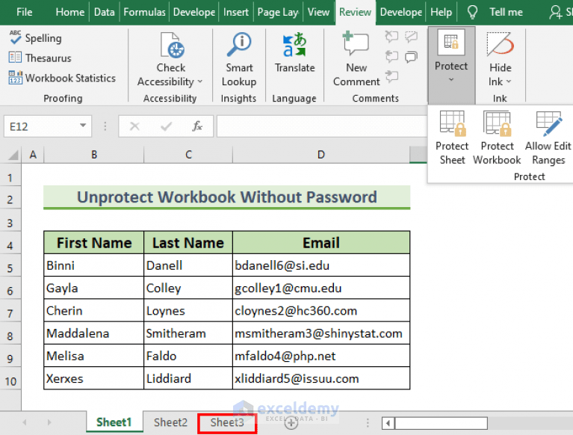Click the Delete Comment icon
This screenshot has height=435, width=573.
[391, 36]
